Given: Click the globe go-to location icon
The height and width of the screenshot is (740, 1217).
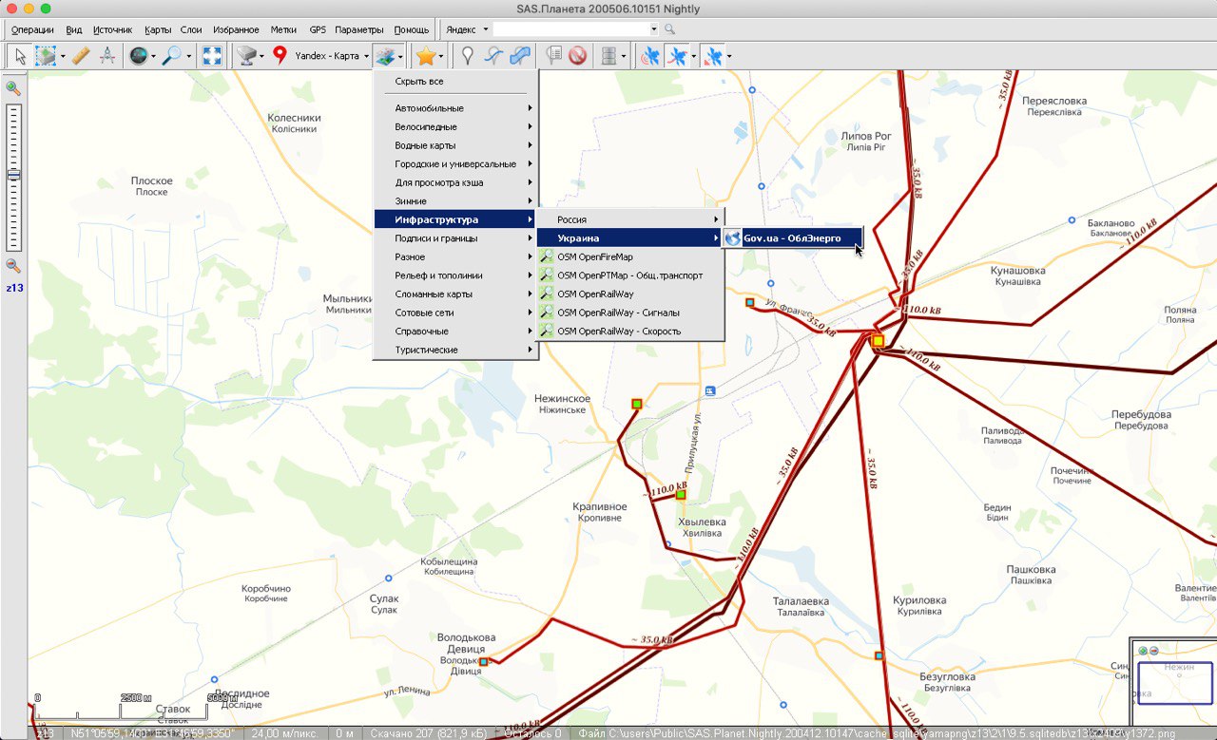Looking at the screenshot, I should pos(139,56).
